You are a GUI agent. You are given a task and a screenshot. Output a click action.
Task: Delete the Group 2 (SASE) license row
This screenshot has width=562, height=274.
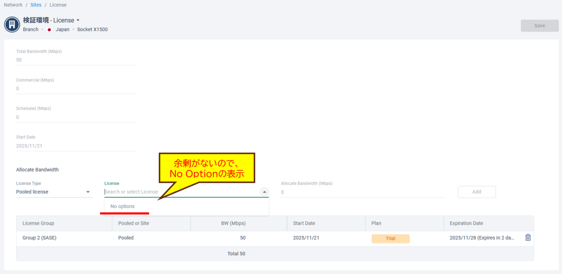click(528, 238)
